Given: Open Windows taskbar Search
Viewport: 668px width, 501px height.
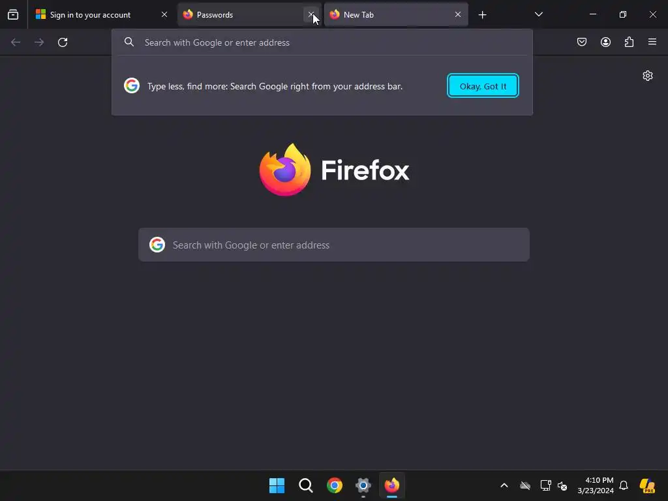Looking at the screenshot, I should 305,485.
